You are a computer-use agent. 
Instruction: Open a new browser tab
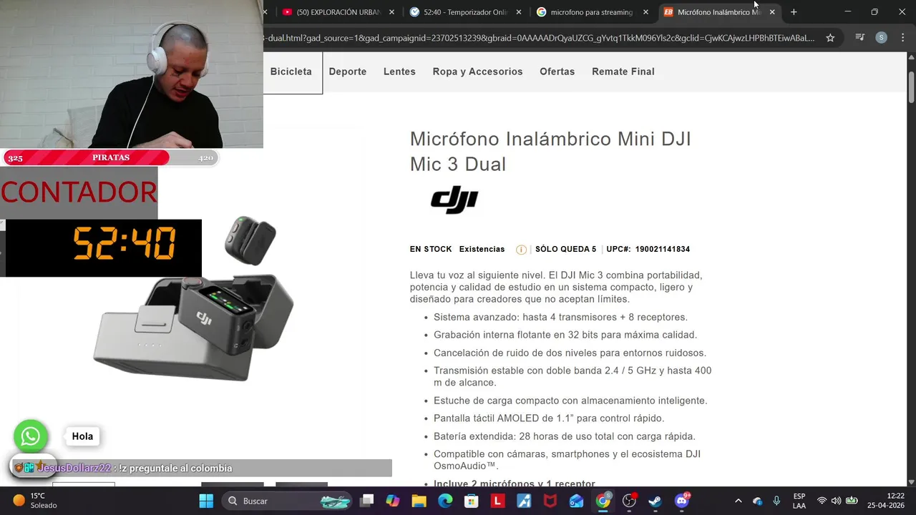coord(794,12)
